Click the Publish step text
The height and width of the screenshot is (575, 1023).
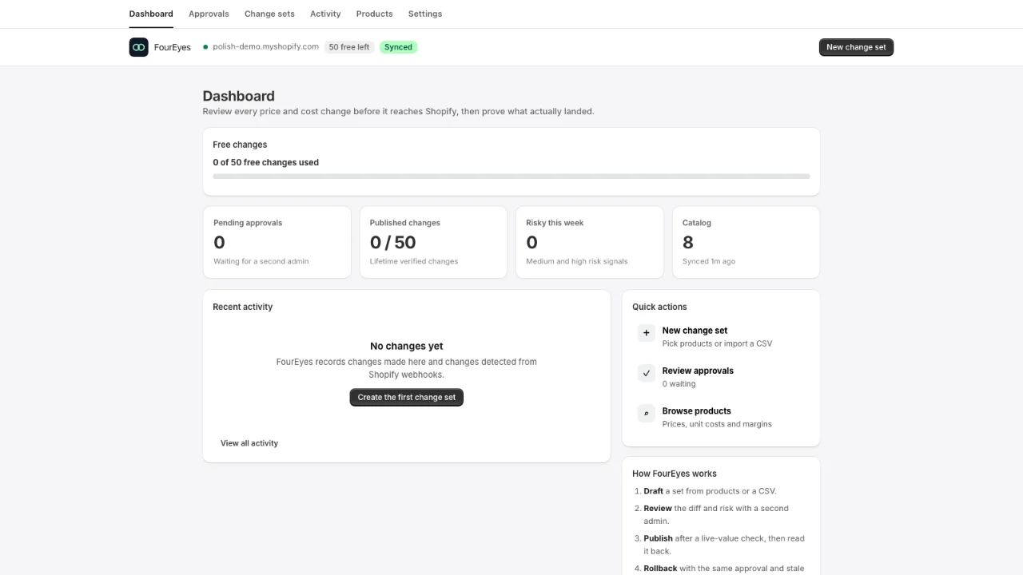pyautogui.click(x=724, y=545)
